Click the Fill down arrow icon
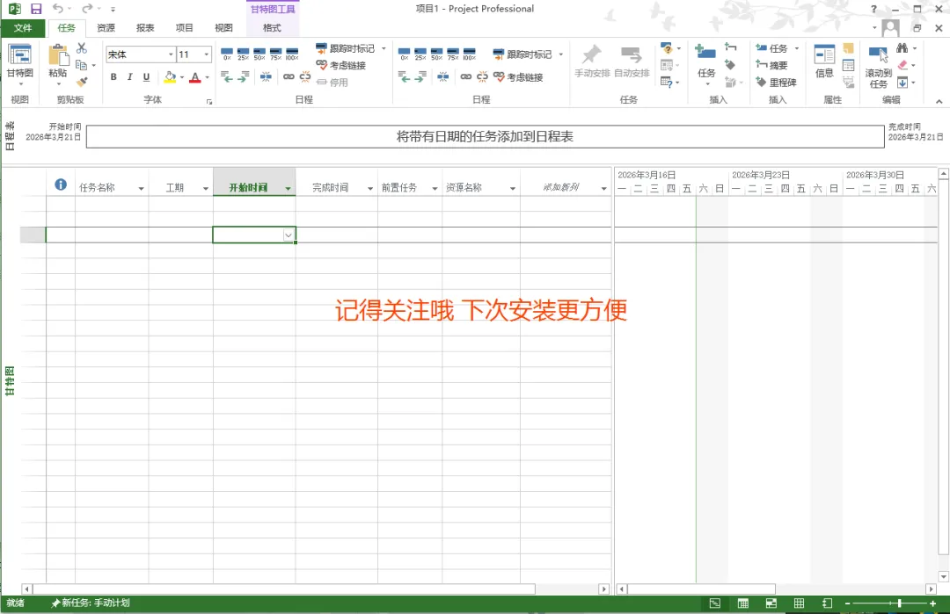Screen dimensions: 950x614 pos(902,83)
